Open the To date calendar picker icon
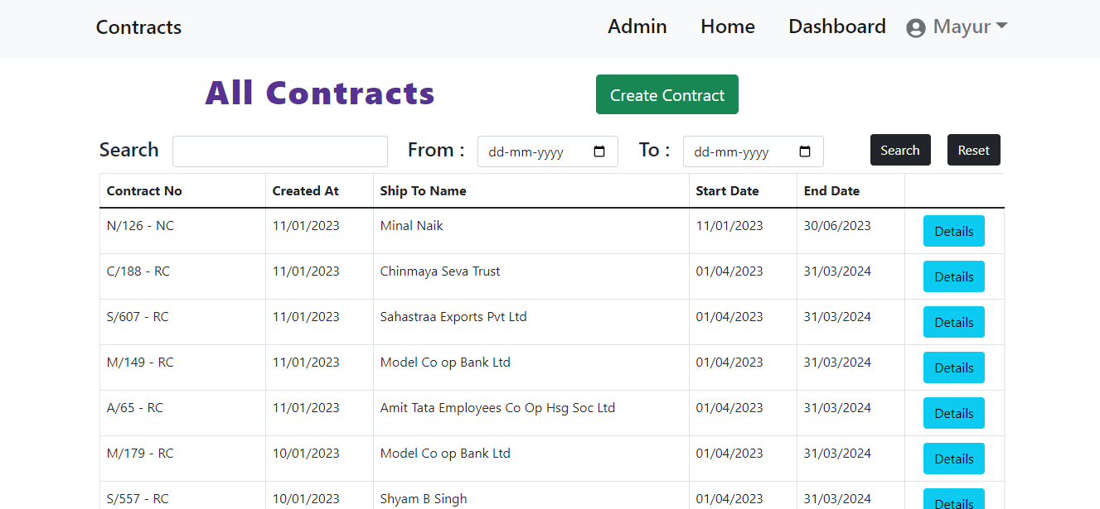This screenshot has width=1100, height=509. click(805, 152)
